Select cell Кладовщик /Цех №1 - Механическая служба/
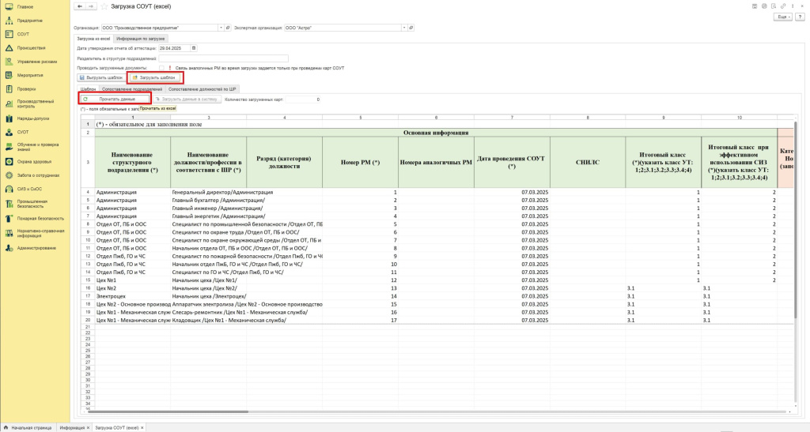Image resolution: width=810 pixels, height=432 pixels. click(209, 320)
